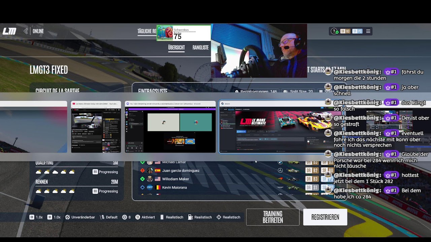Click the RR Progressing icon under Rennen
The width and height of the screenshot is (431, 242).
tap(95, 191)
